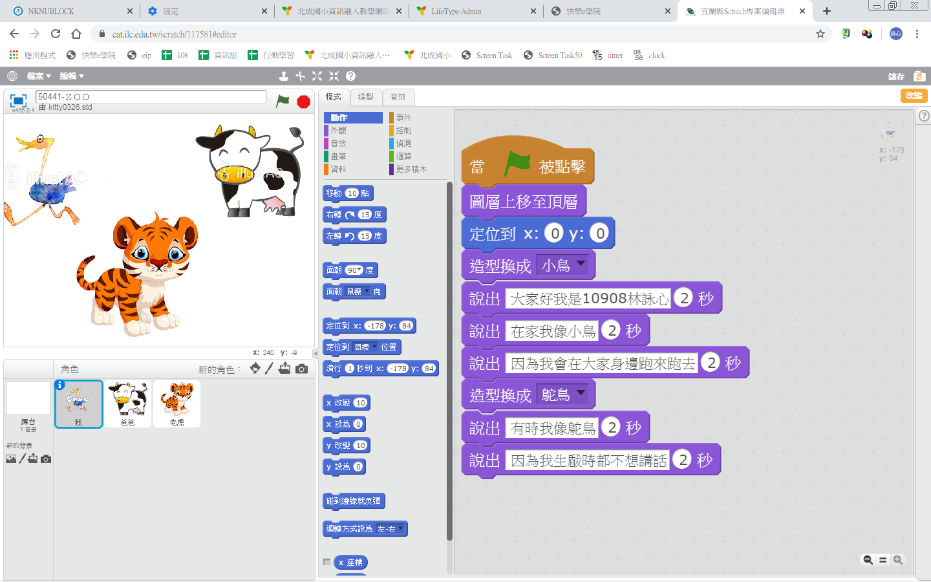Open Chrome's three-dot menu
The image size is (931, 582).
[917, 34]
